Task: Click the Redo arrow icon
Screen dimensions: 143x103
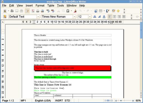Action: point(88,11)
